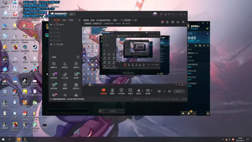This screenshot has width=252, height=142.
Task: Open the mode switch pill beside the app logo
Action: [x=72, y=14]
